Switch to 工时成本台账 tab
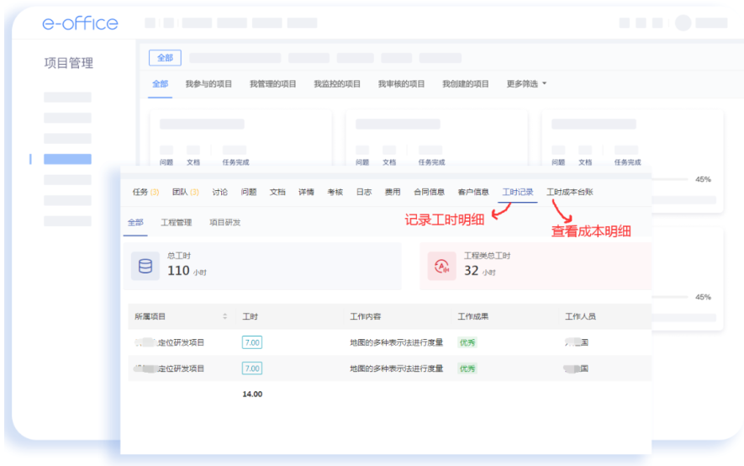This screenshot has width=744, height=466. coord(569,192)
